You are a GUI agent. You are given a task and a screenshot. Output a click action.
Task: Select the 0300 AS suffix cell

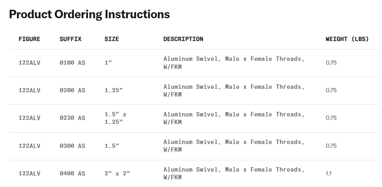click(x=72, y=146)
